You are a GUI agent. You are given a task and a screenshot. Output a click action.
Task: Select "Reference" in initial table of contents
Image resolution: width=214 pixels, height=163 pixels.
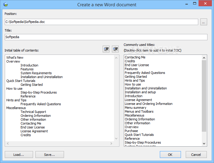tap(28, 96)
